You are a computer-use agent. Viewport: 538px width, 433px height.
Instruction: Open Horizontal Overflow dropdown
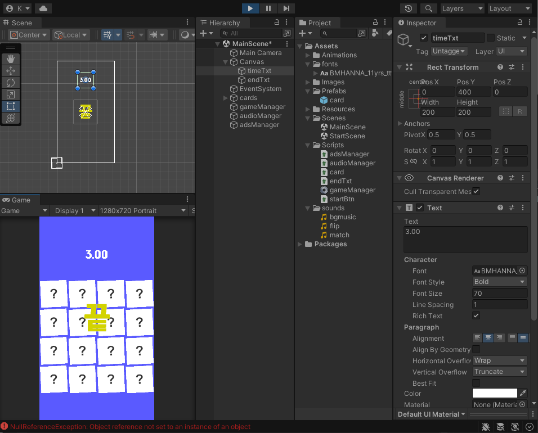500,360
